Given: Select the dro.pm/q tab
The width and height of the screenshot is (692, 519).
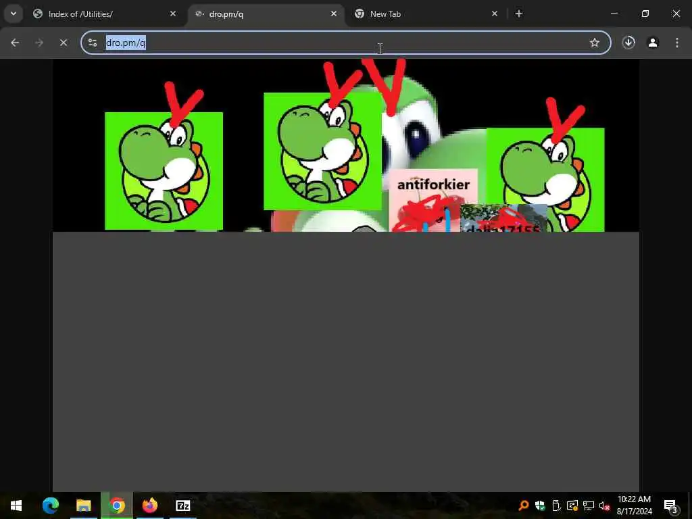Looking at the screenshot, I should point(266,14).
